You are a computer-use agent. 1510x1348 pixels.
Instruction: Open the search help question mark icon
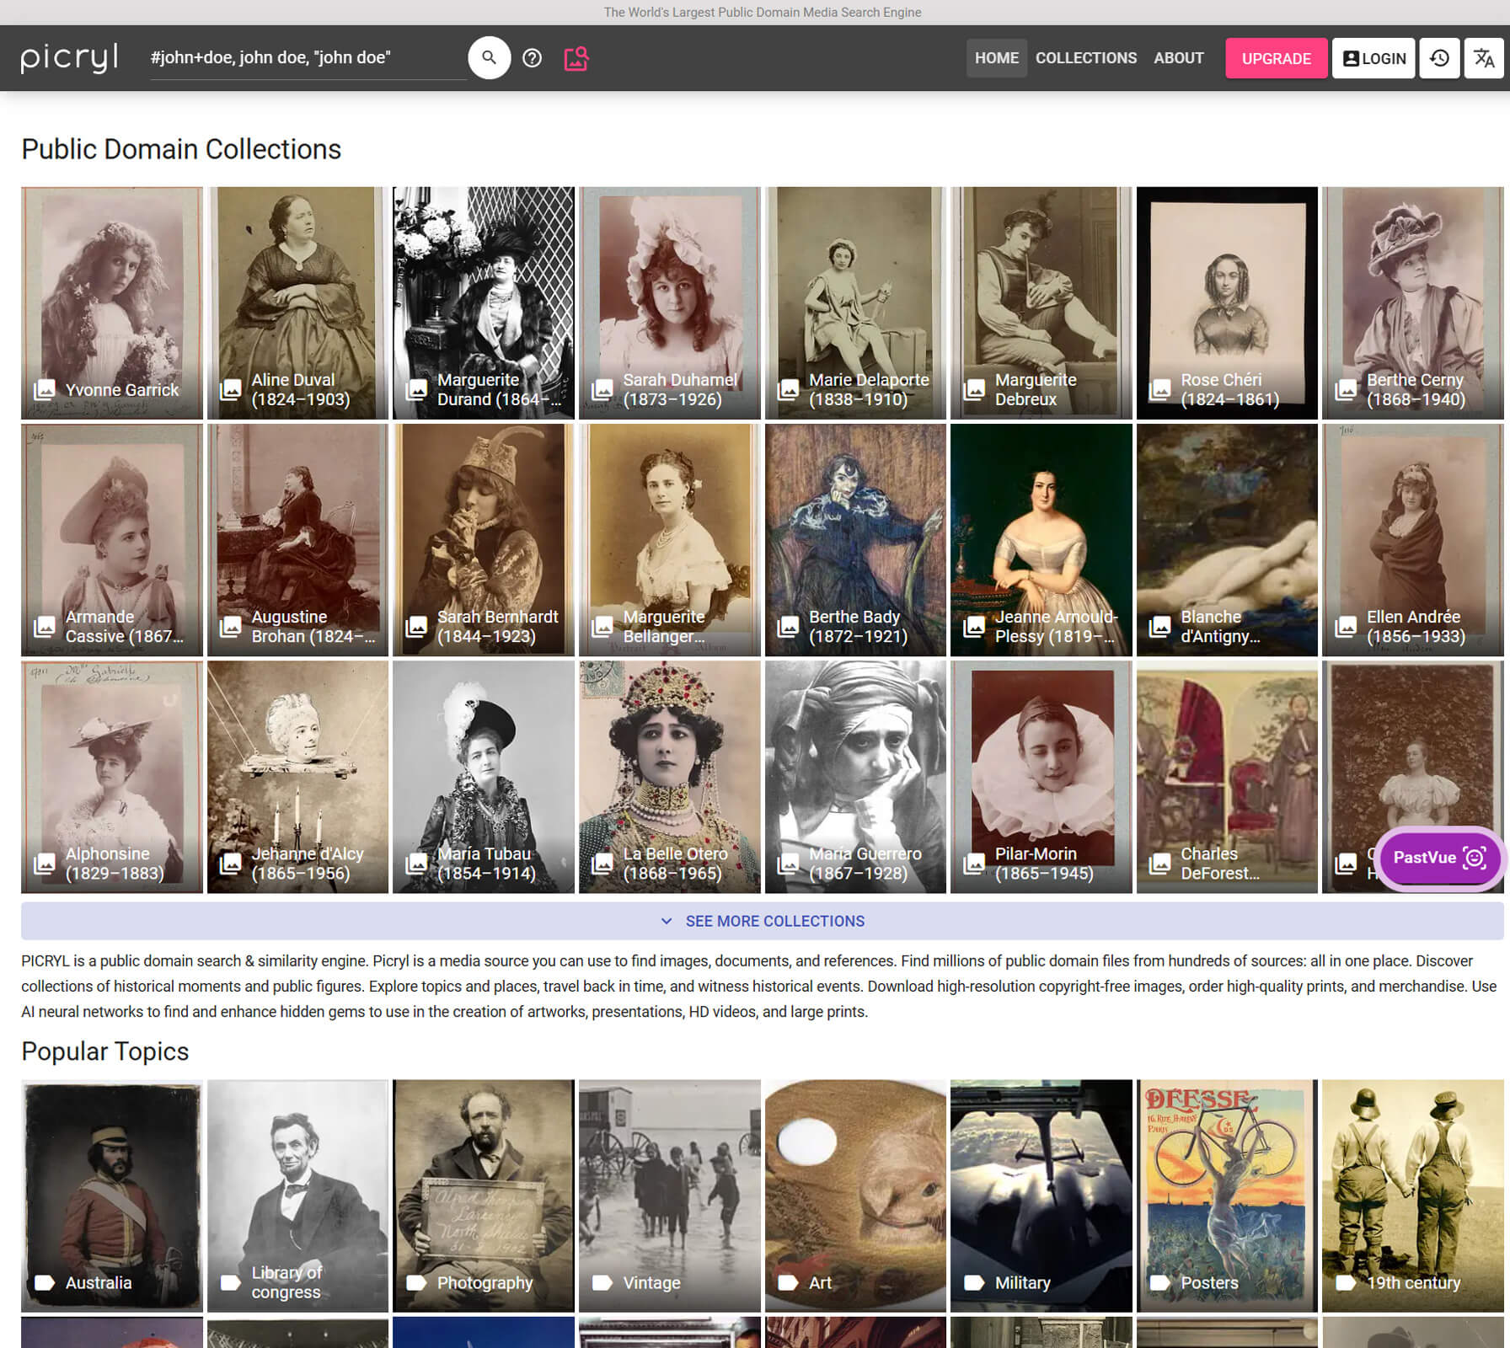(x=532, y=58)
